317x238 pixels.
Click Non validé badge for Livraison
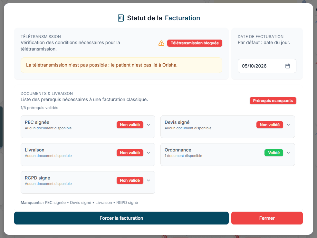point(130,153)
